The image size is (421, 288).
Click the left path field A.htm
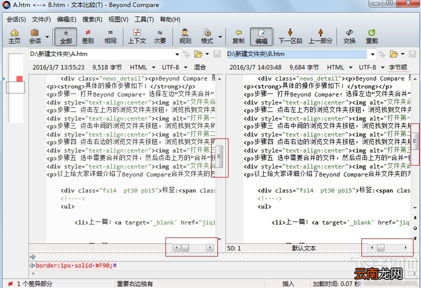coord(101,54)
